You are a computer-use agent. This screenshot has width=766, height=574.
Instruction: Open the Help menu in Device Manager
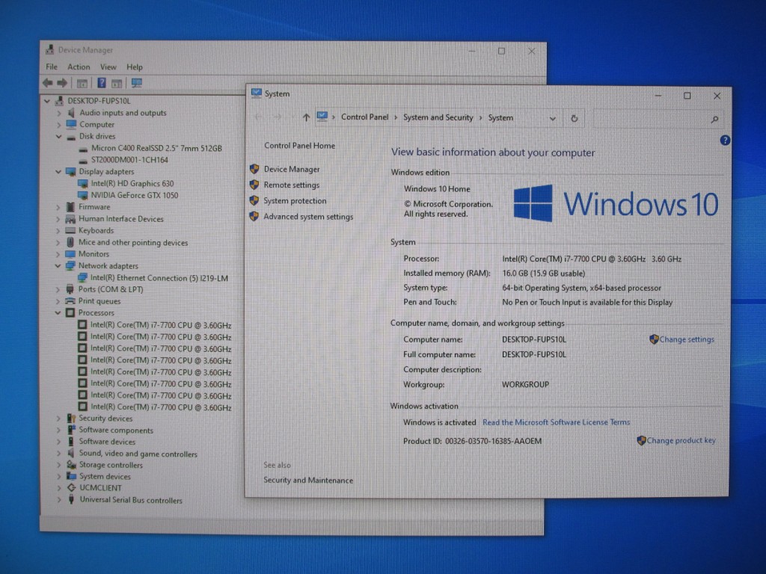(135, 67)
